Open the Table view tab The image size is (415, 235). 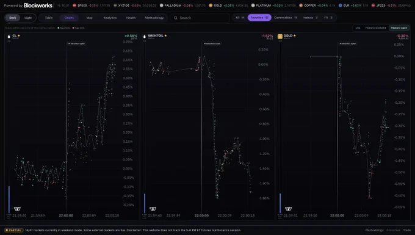pyautogui.click(x=49, y=18)
